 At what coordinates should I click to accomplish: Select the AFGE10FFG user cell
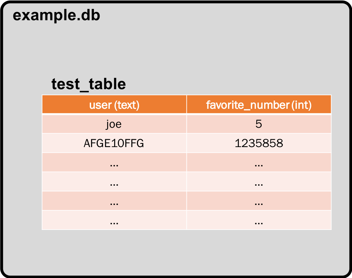click(x=114, y=144)
